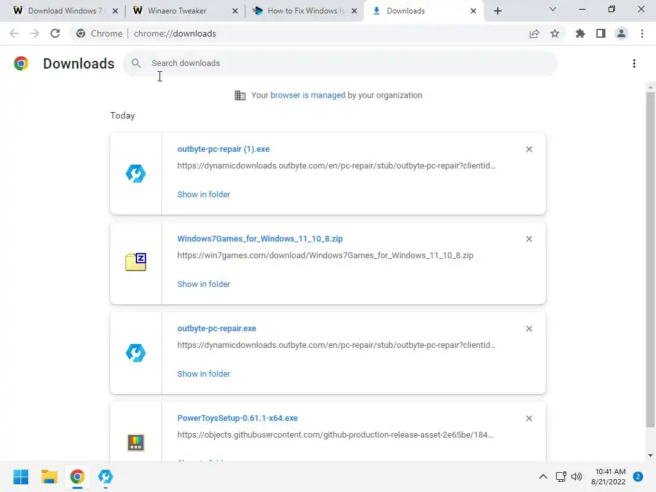
Task: Open the Downloads page more actions menu
Action: point(634,63)
